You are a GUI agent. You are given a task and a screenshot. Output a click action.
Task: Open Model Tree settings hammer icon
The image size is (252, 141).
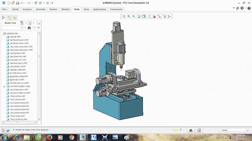coord(22,23)
